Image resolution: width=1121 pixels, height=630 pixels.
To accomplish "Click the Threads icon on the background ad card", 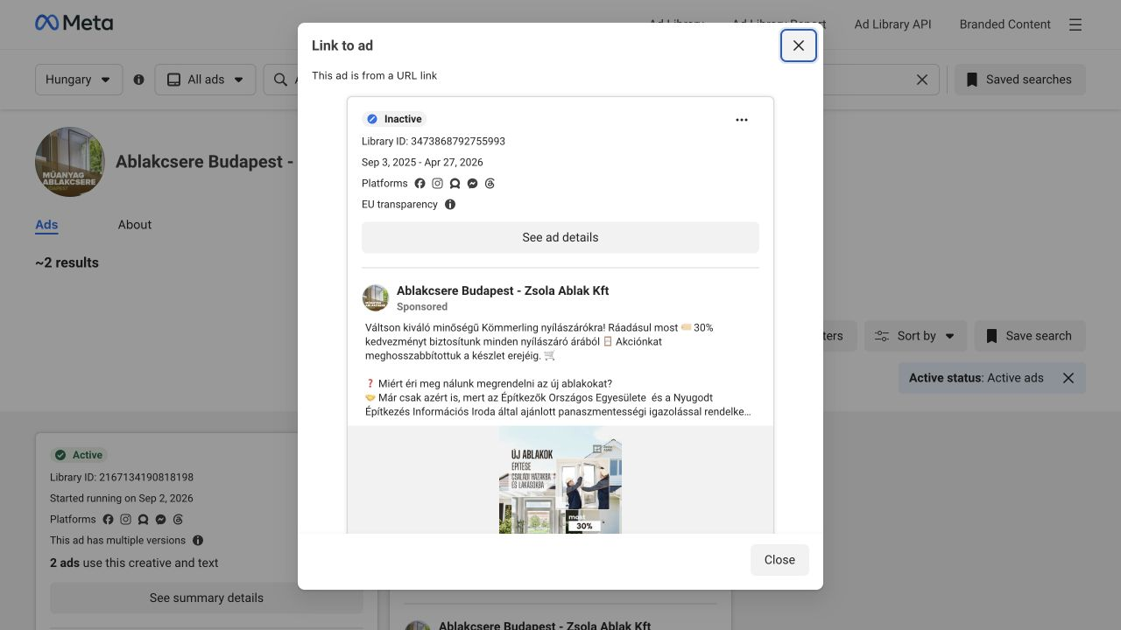I will coord(178,520).
